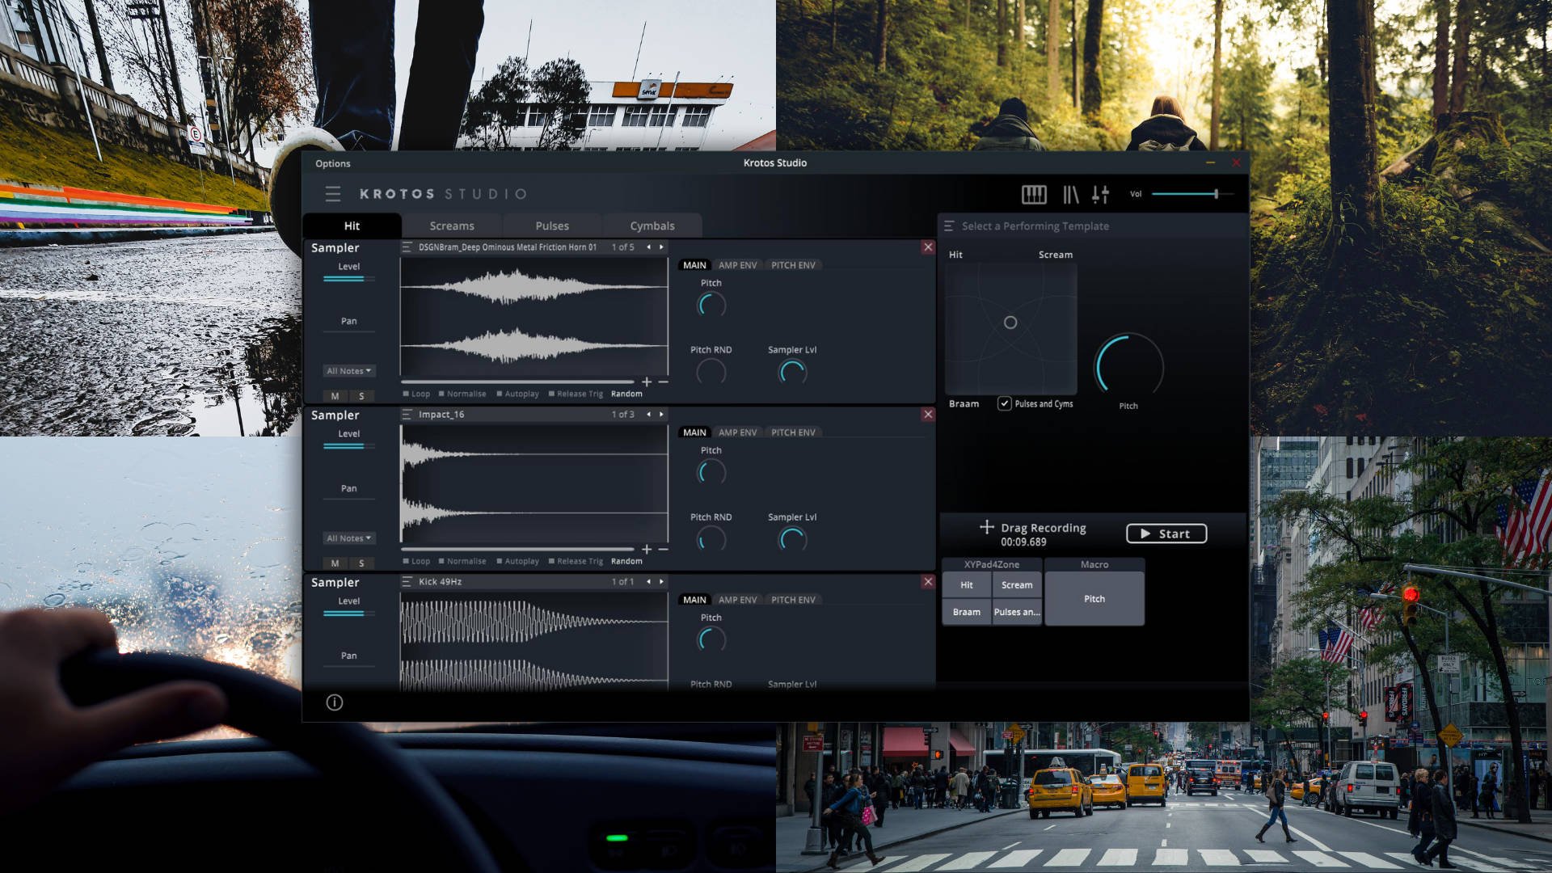
Task: Mute the first sampler
Action: tap(335, 396)
